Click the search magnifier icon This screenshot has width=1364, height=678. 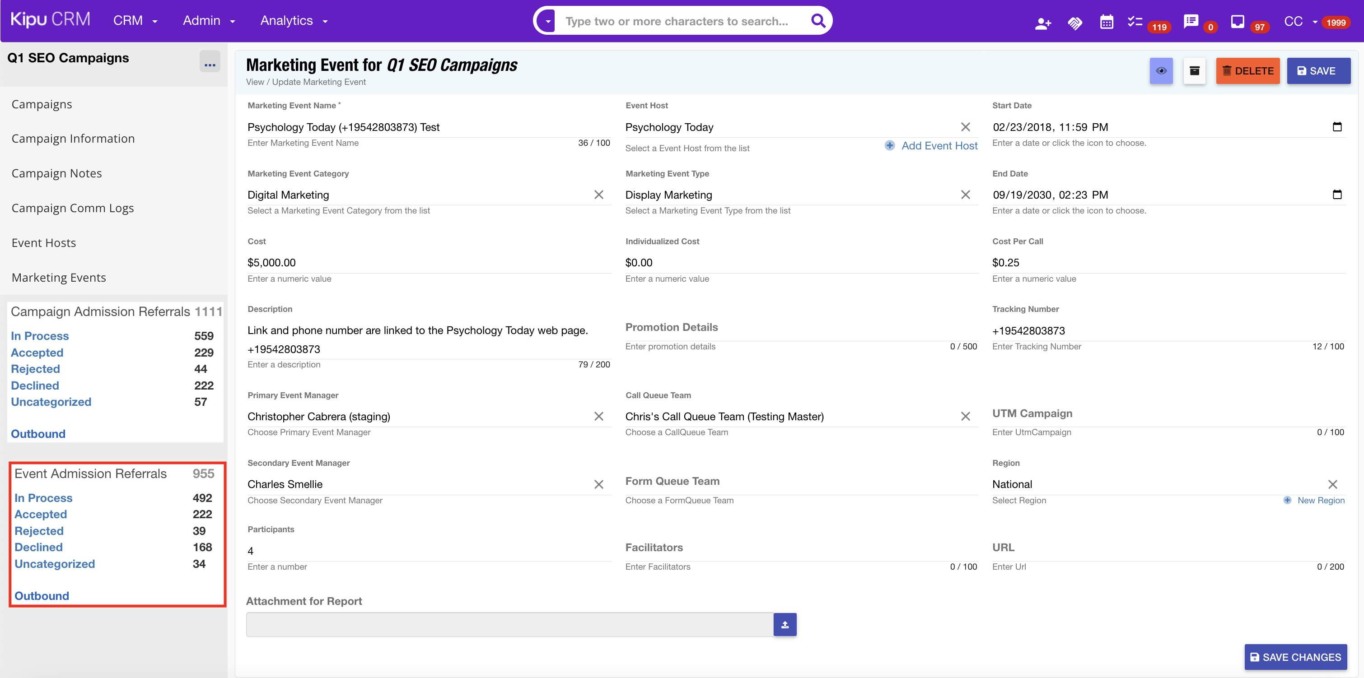[818, 21]
